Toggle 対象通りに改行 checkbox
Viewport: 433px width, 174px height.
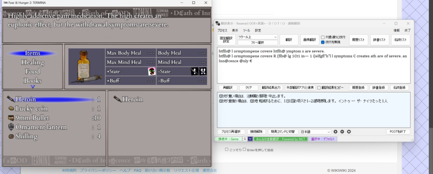323,37
